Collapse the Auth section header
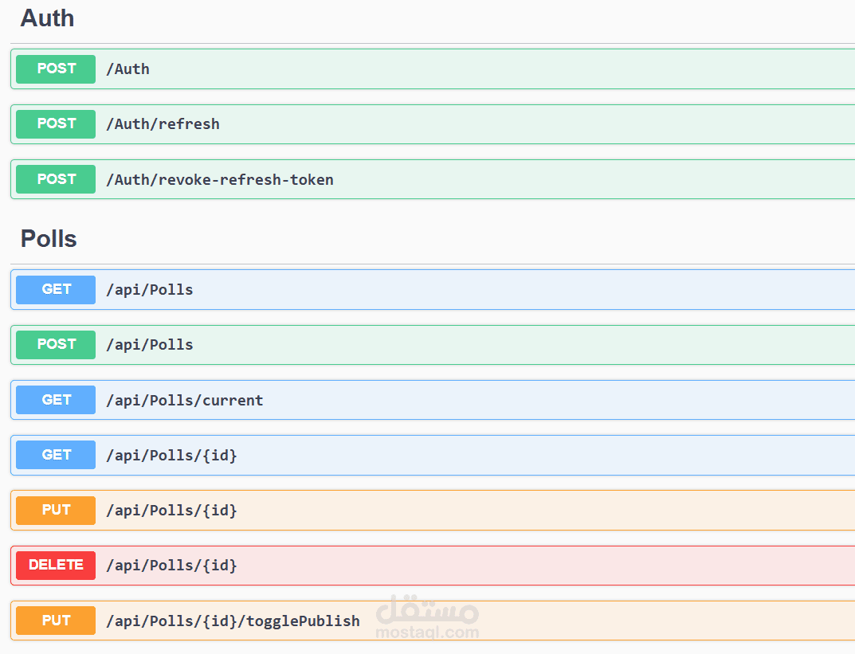 (x=48, y=18)
